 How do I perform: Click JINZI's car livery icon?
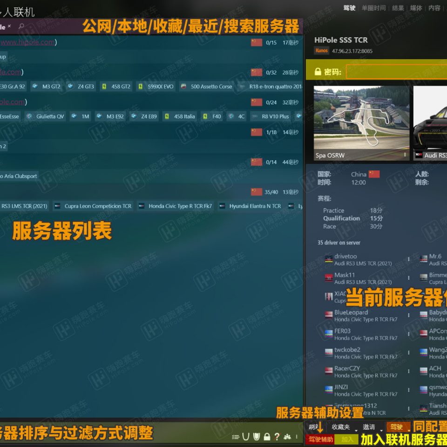click(329, 390)
